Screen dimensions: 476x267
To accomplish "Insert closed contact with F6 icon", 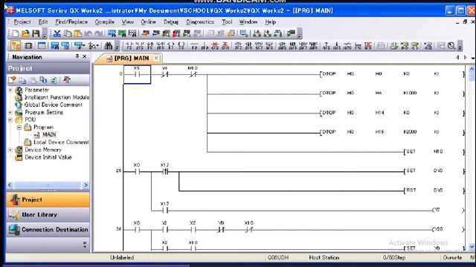I will 150,46.
